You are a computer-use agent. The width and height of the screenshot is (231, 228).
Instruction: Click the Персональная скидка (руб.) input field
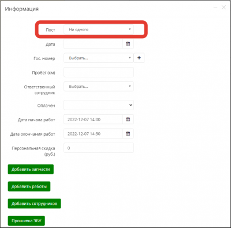coord(99,148)
